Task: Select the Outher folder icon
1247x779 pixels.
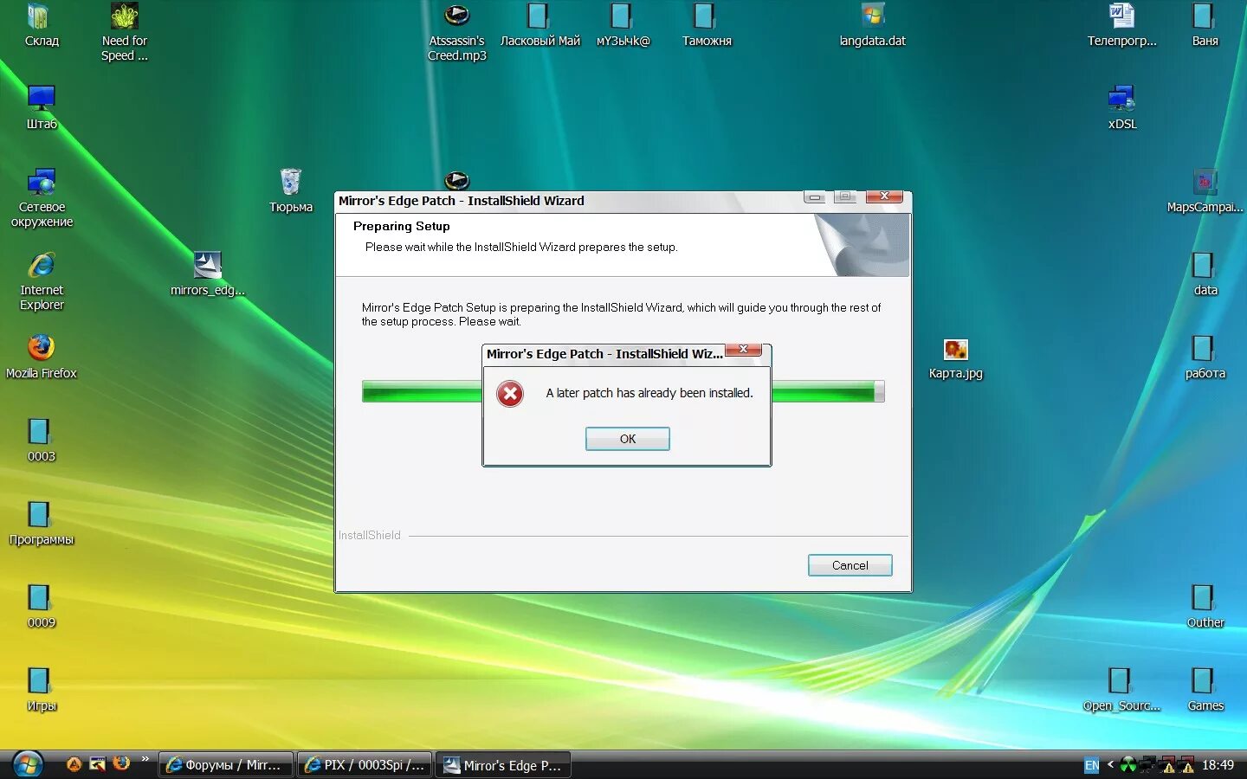Action: coord(1205,607)
